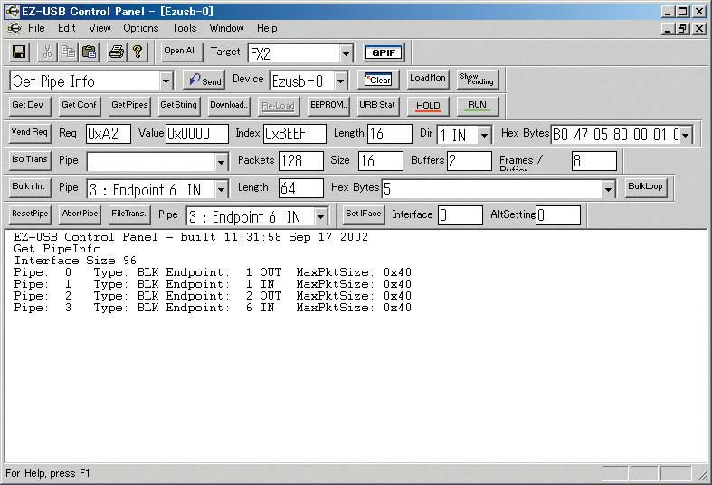
Task: Click the Get Dev button
Action: tap(28, 106)
